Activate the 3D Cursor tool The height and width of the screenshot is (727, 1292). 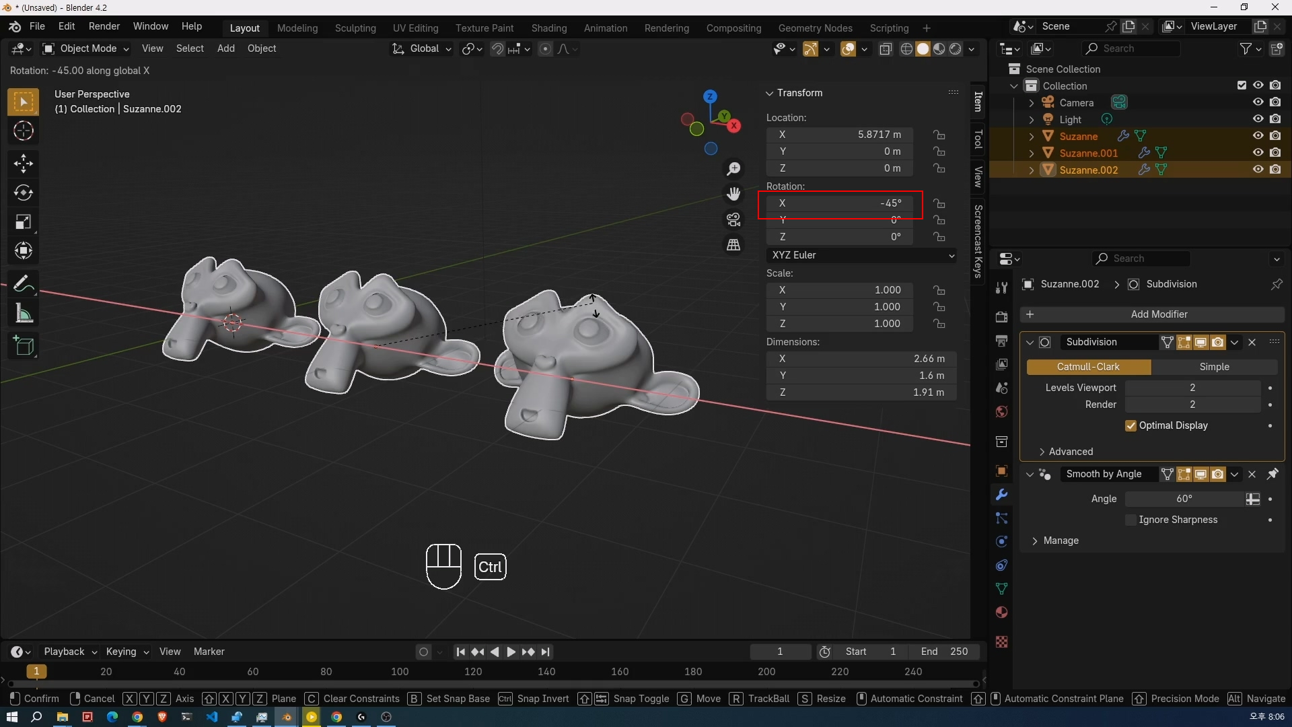[x=24, y=131]
